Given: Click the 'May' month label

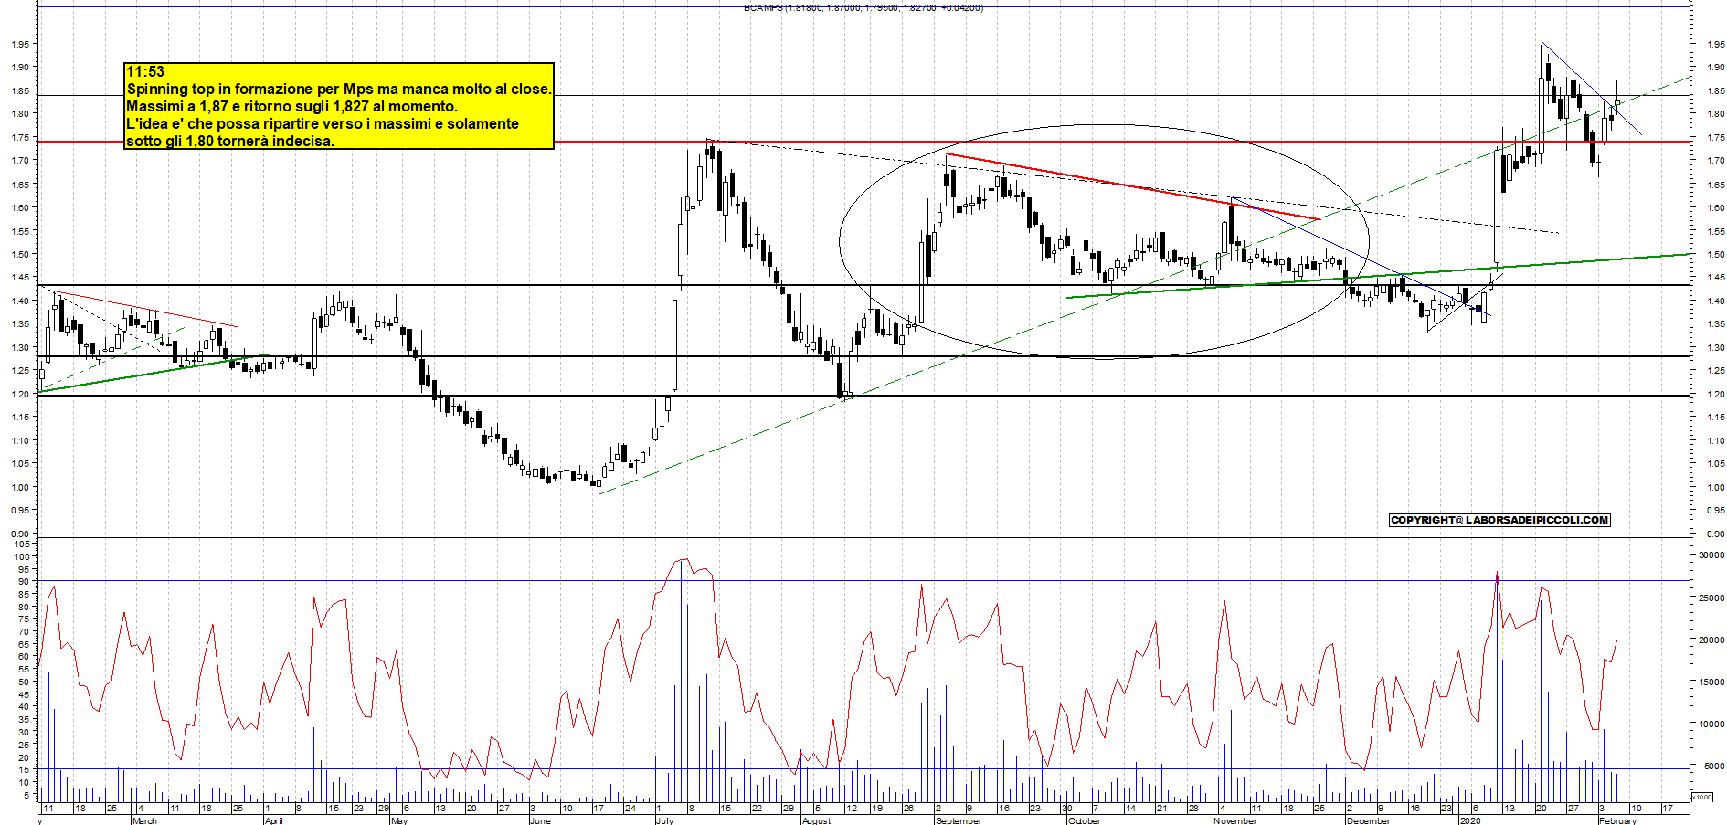Looking at the screenshot, I should pyautogui.click(x=398, y=820).
